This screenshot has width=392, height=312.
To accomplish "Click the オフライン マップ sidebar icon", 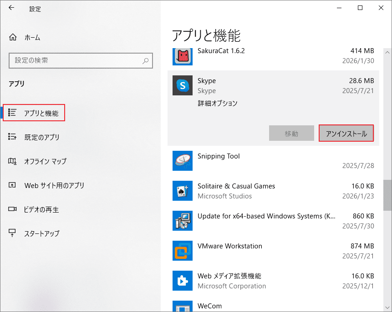I will [13, 161].
